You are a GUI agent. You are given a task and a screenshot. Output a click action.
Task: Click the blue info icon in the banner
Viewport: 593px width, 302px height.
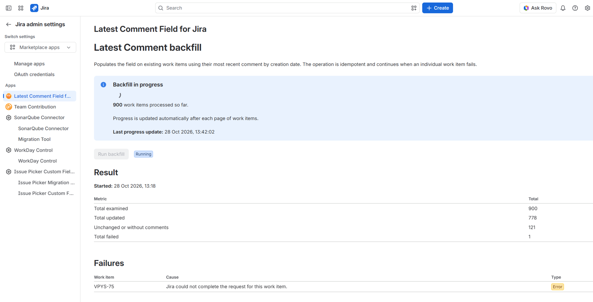coord(104,85)
